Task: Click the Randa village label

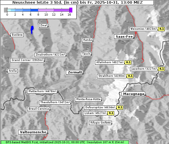Action: click(x=87, y=40)
